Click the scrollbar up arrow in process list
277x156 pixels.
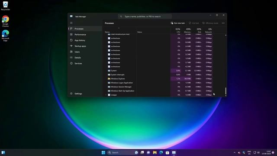[225, 35]
